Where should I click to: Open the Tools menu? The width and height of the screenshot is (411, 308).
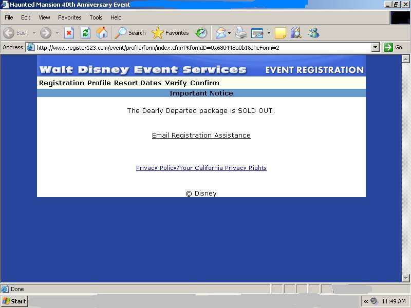click(x=96, y=17)
